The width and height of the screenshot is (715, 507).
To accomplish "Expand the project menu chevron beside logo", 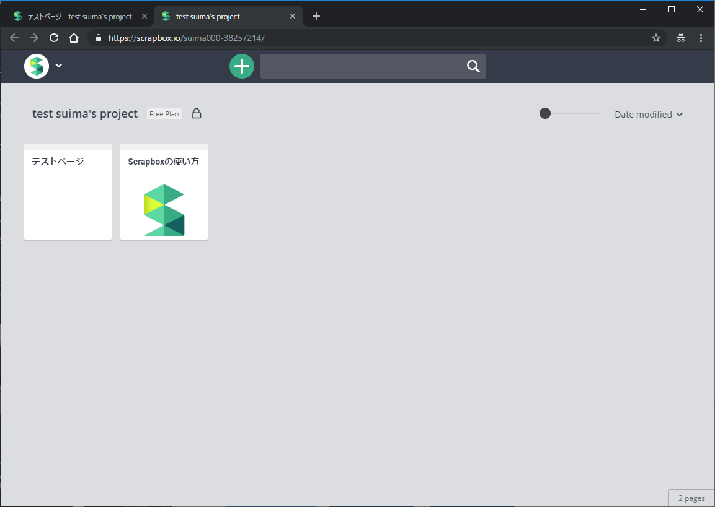I will tap(59, 66).
